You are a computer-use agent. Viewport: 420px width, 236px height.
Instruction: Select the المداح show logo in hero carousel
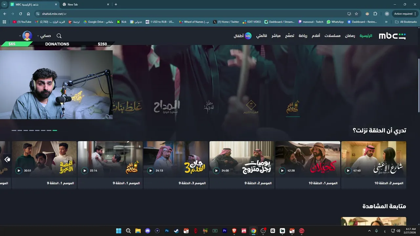click(167, 107)
